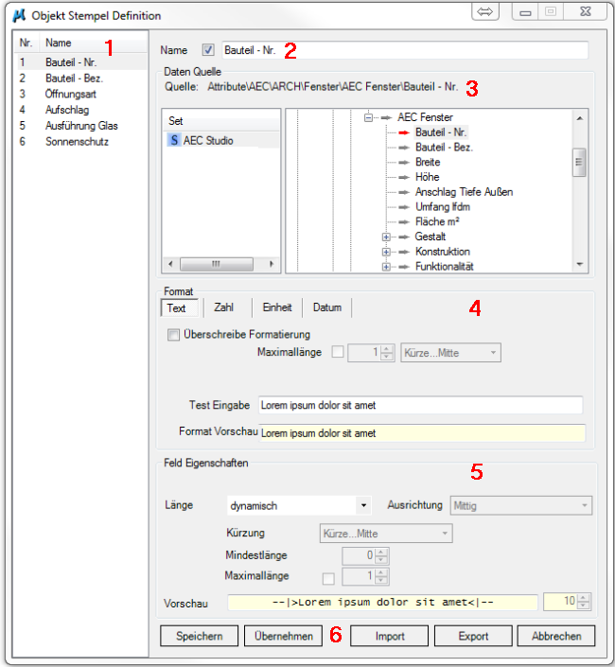The height and width of the screenshot is (667, 615).
Task: Select Fläche m² in attribute tree
Action: coord(437,222)
